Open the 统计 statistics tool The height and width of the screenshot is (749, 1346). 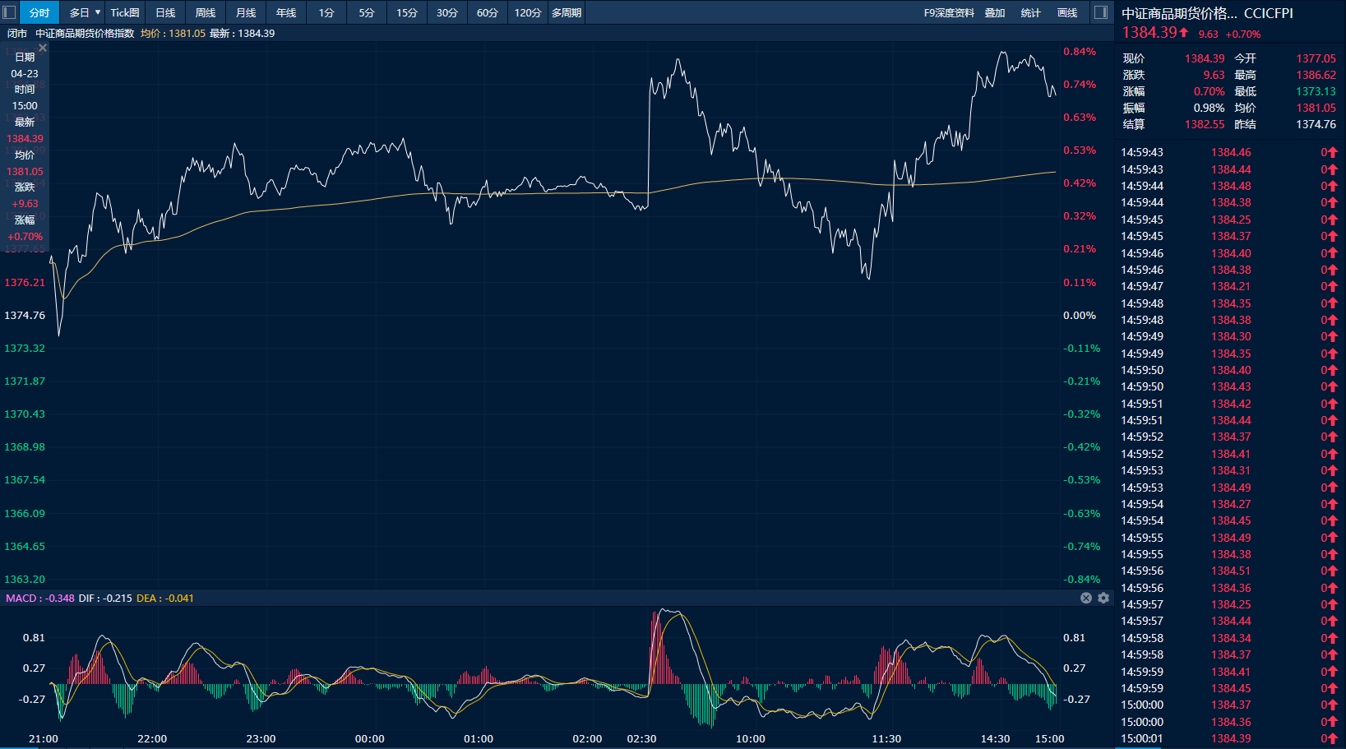point(1030,12)
